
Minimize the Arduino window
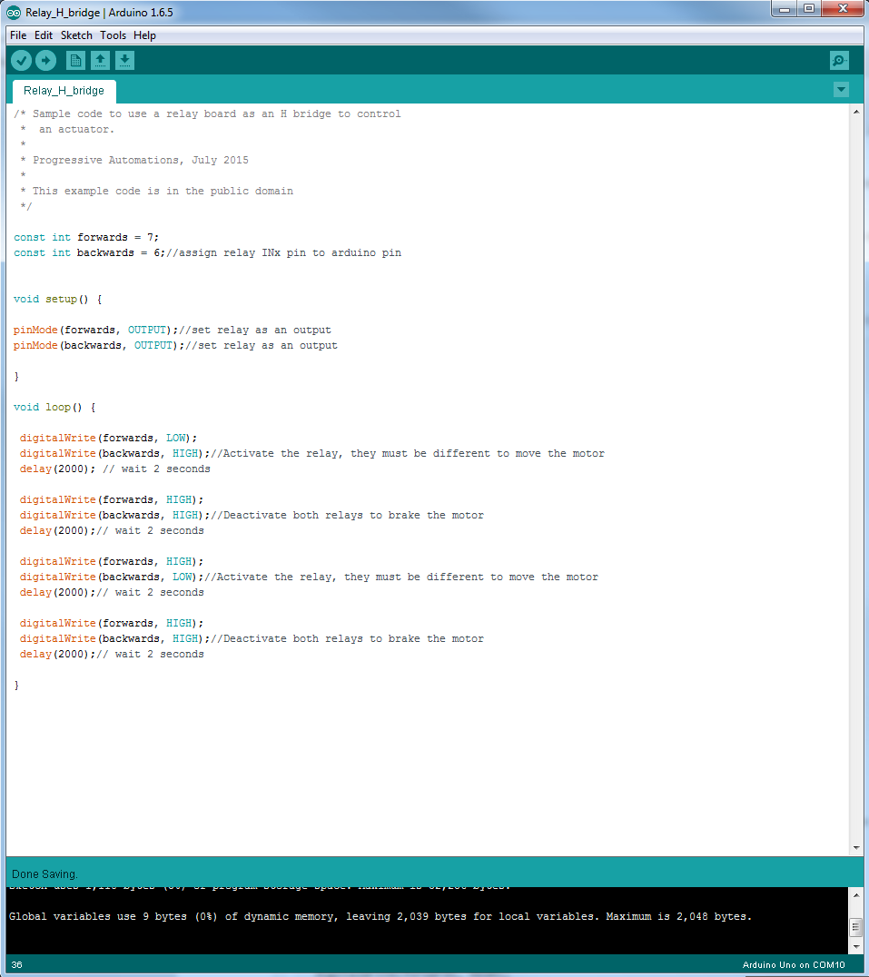point(785,9)
